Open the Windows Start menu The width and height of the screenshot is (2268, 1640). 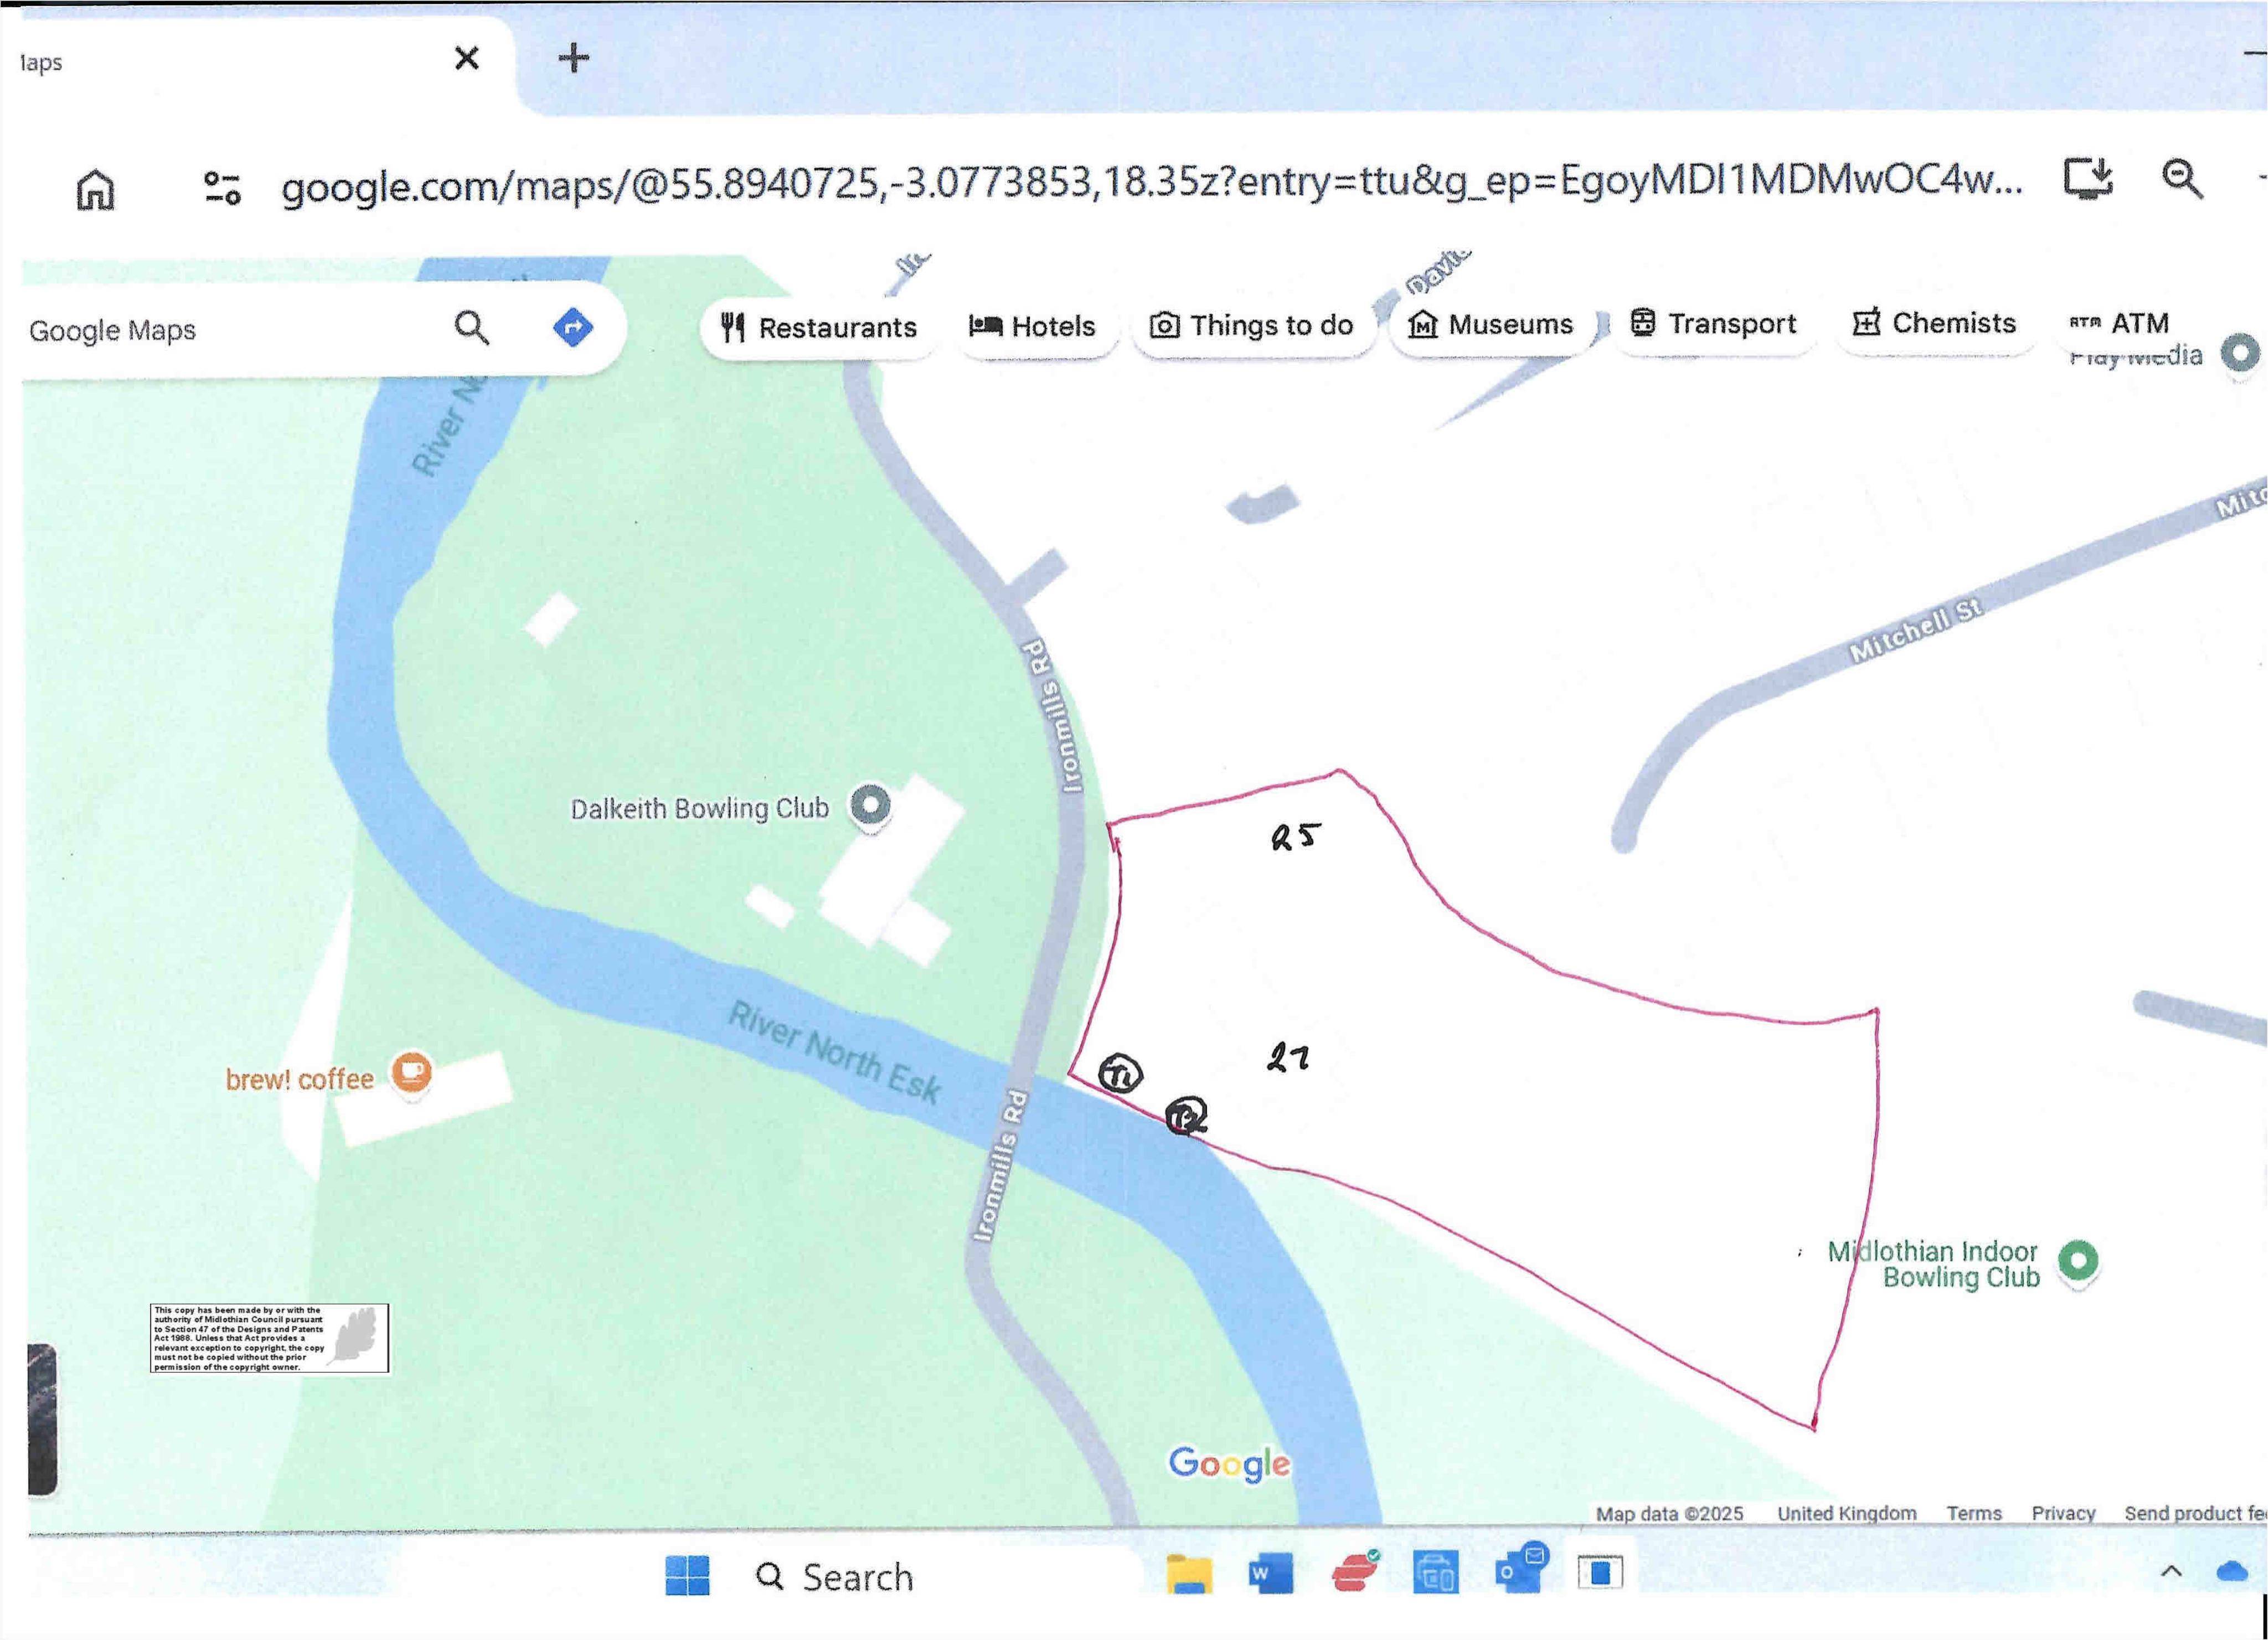tap(687, 1576)
